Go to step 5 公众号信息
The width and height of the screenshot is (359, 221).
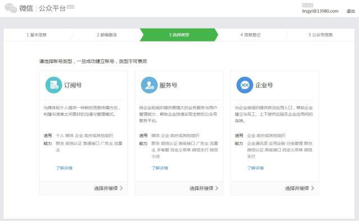pyautogui.click(x=320, y=35)
